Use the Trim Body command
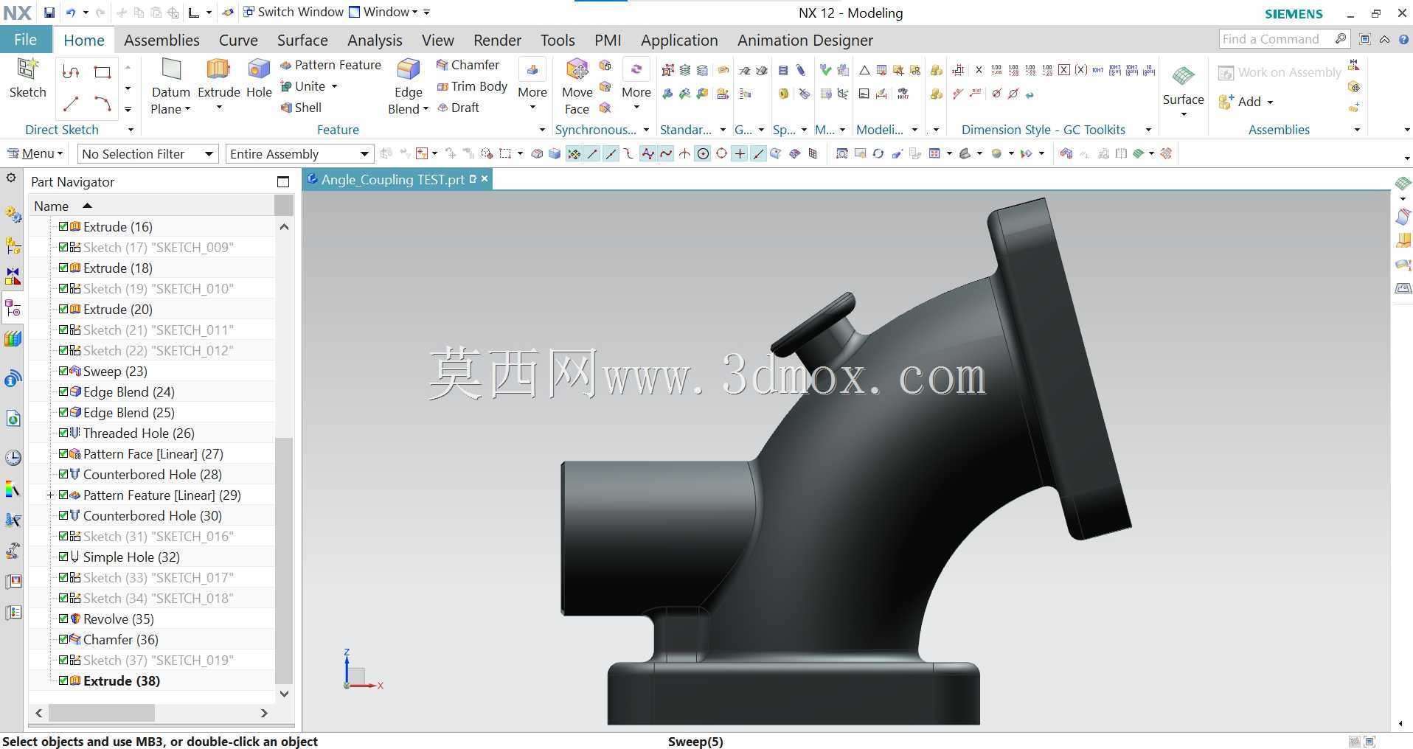This screenshot has width=1413, height=749. click(x=472, y=86)
